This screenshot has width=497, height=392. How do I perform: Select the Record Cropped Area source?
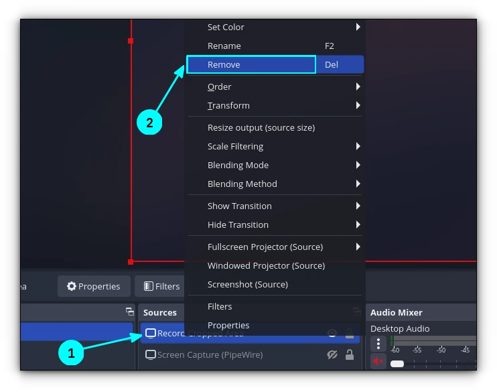(250, 333)
